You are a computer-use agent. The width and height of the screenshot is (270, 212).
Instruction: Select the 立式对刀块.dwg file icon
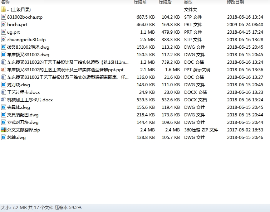pos(4,122)
